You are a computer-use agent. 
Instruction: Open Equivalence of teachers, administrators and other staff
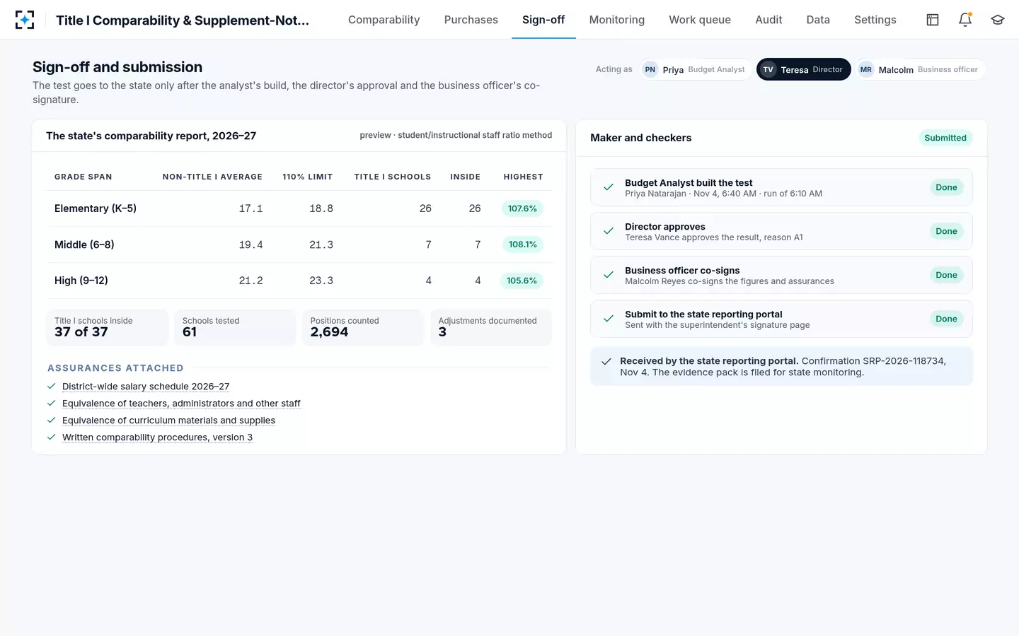pos(181,404)
